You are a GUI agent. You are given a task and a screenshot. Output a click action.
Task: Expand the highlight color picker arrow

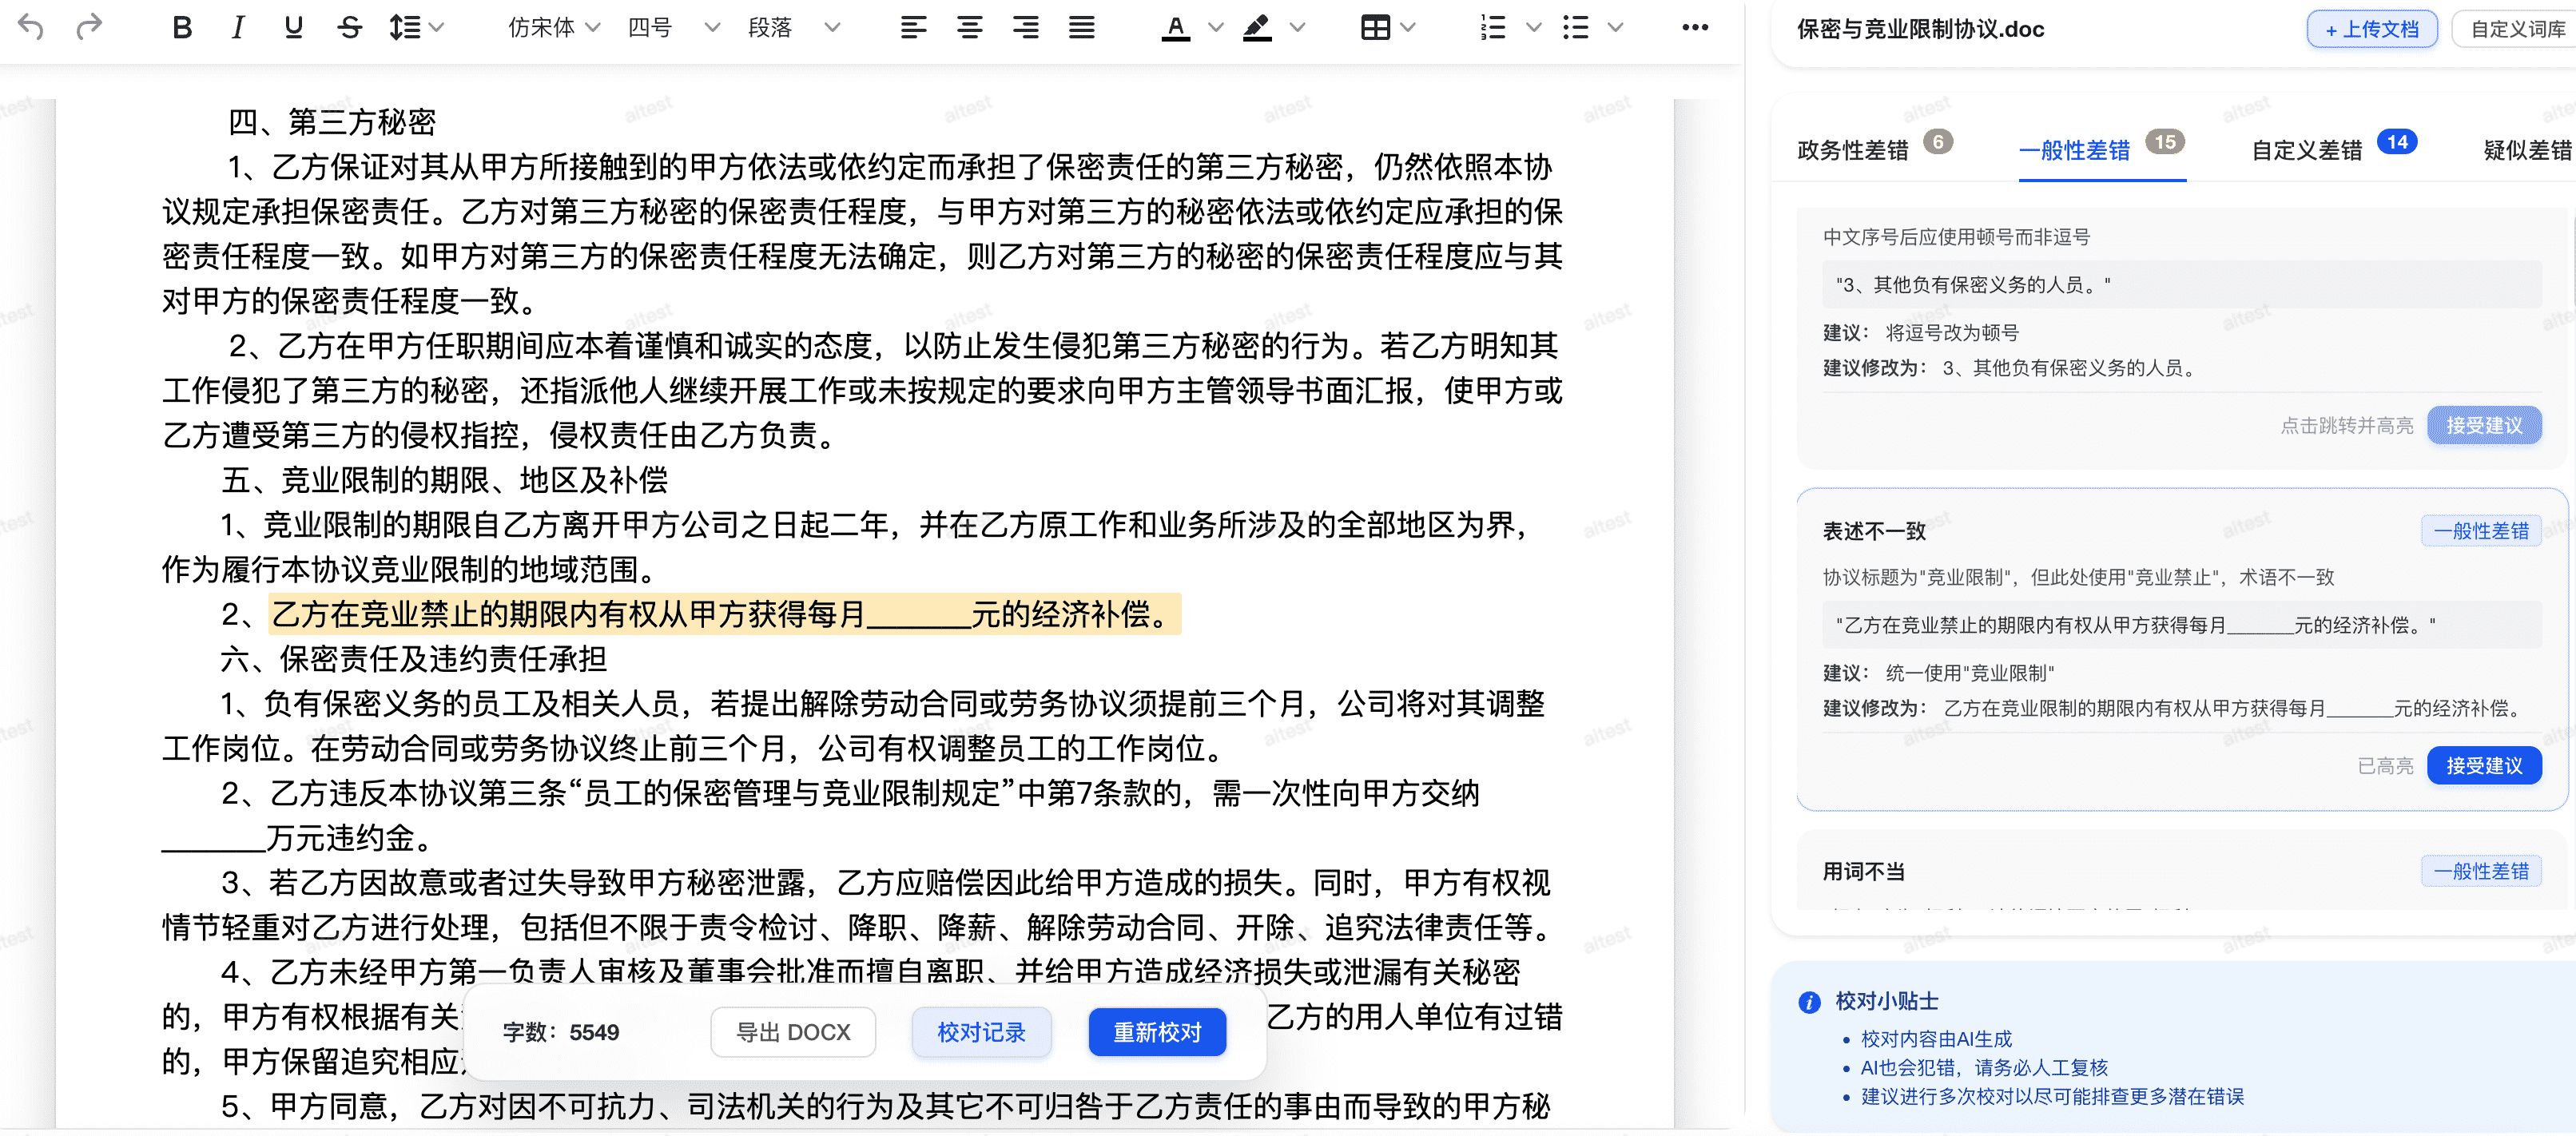tap(1298, 27)
